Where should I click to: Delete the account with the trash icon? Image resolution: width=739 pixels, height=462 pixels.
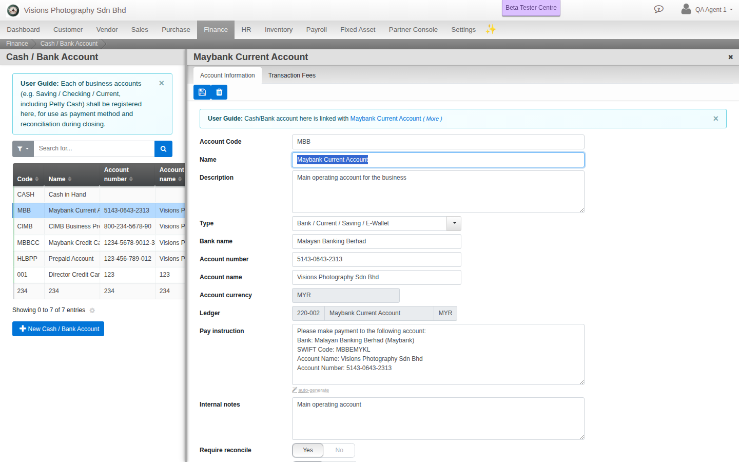[219, 92]
